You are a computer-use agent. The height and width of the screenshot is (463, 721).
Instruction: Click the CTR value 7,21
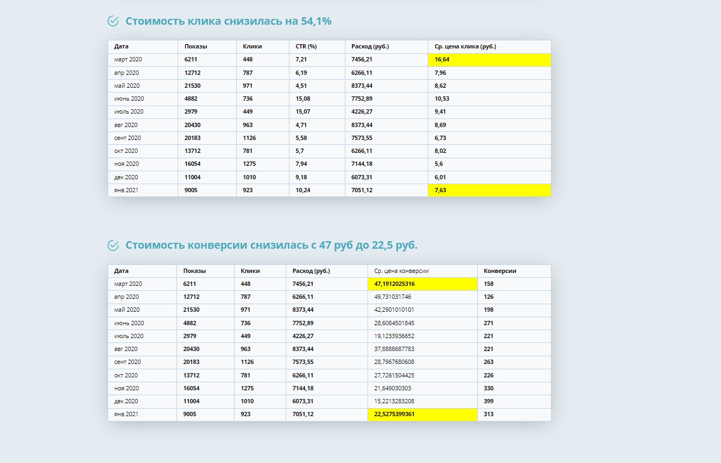coord(301,60)
